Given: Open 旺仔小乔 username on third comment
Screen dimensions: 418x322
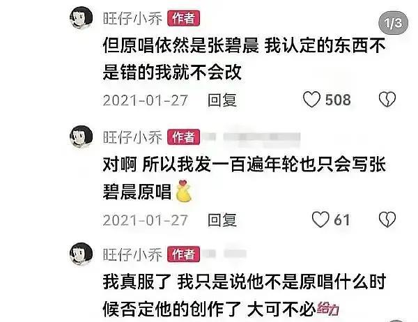Looking at the screenshot, I should coord(132,254).
